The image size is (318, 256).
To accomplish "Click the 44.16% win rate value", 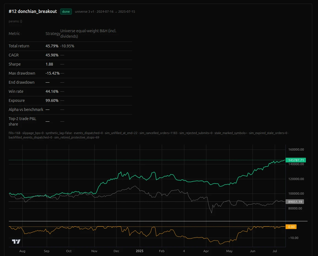I will click(x=52, y=91).
